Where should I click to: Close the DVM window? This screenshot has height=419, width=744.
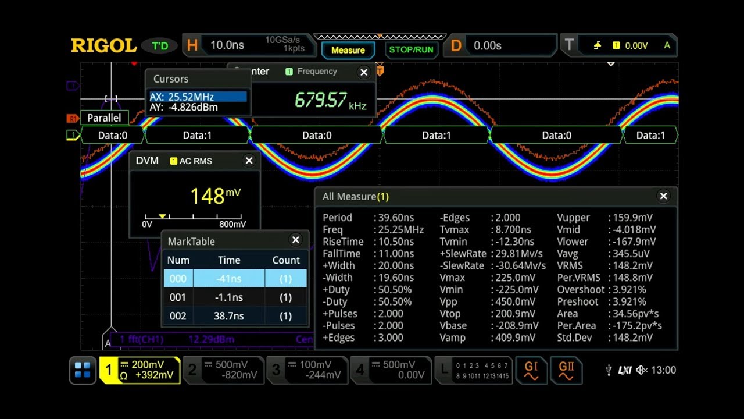pos(249,161)
